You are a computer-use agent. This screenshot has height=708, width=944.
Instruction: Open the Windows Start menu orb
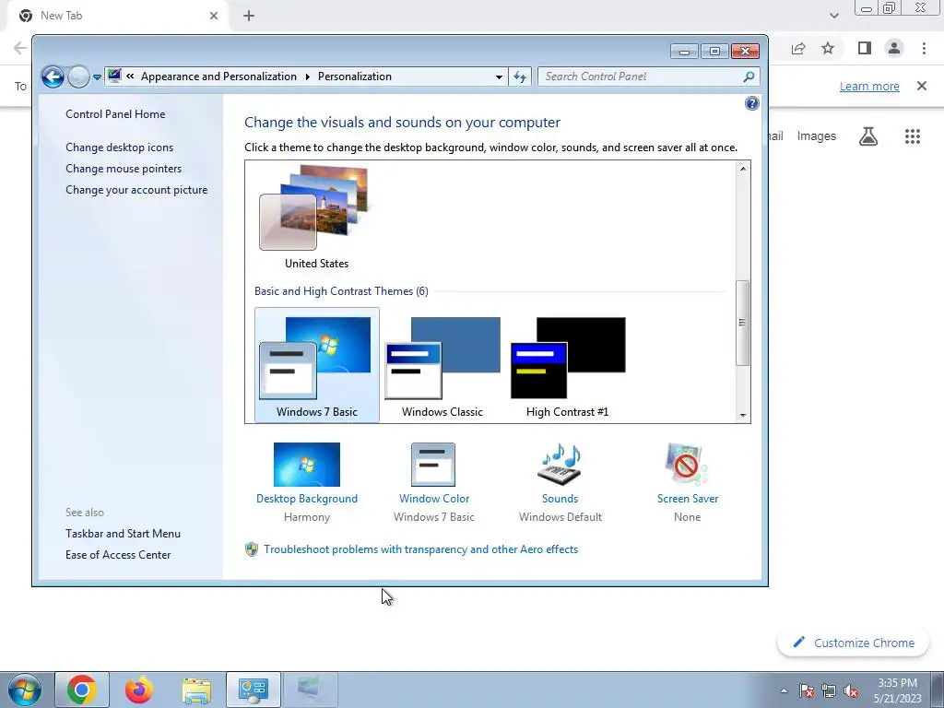click(25, 690)
